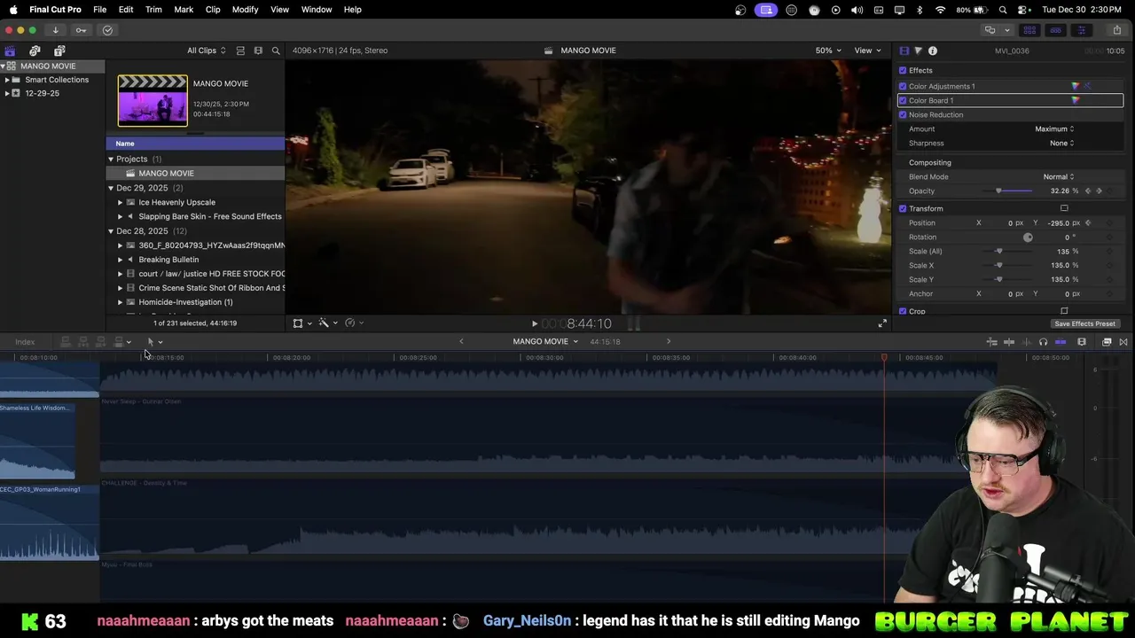Disable the Color Board 1 effect
This screenshot has width=1135, height=638.
[x=903, y=100]
